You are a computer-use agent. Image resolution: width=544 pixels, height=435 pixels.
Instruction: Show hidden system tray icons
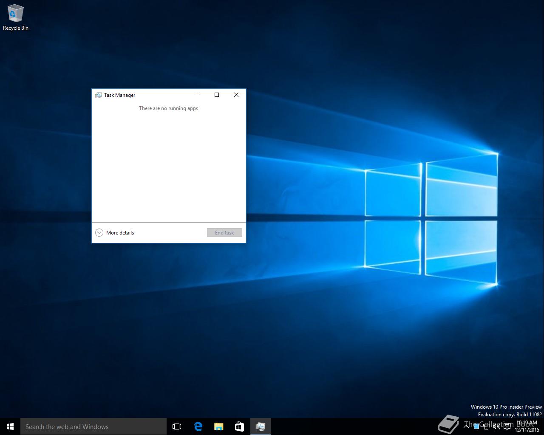click(x=466, y=426)
